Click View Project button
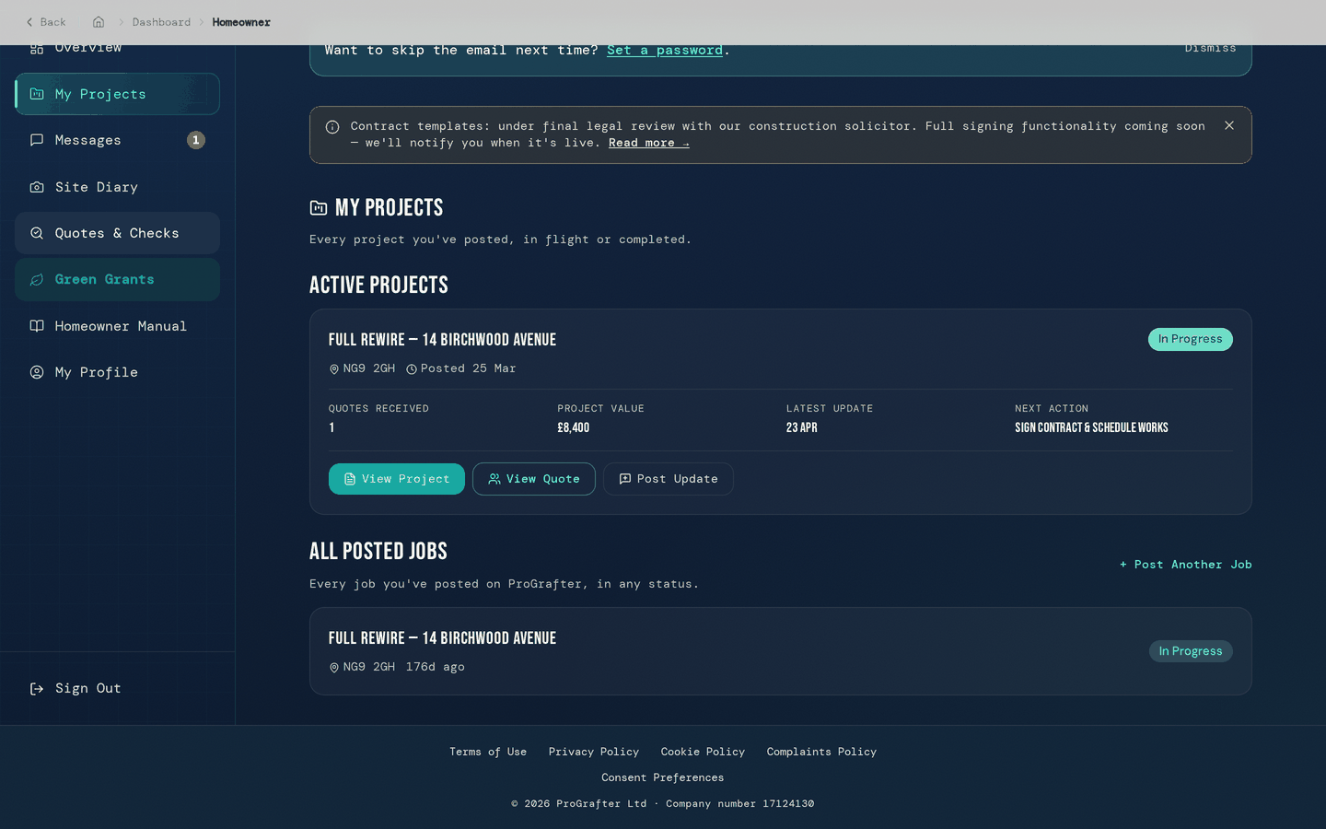Viewport: 1326px width, 829px height. coord(397,479)
